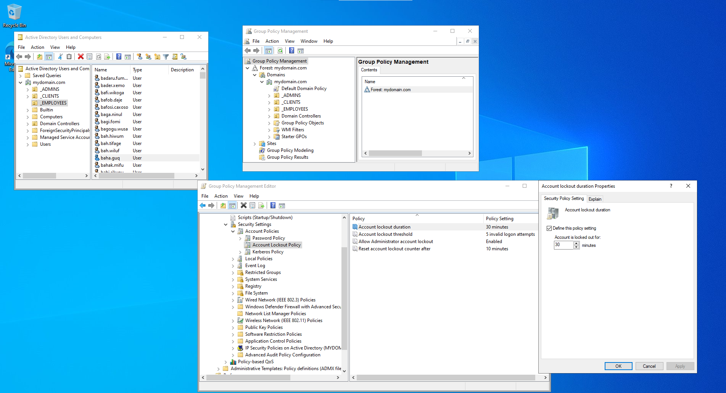Click Properties icon in Policy Editor toolbar

coord(253,206)
